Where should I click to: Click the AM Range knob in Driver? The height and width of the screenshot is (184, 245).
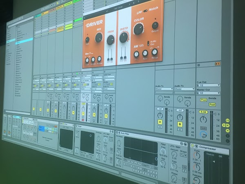pyautogui.click(x=154, y=52)
